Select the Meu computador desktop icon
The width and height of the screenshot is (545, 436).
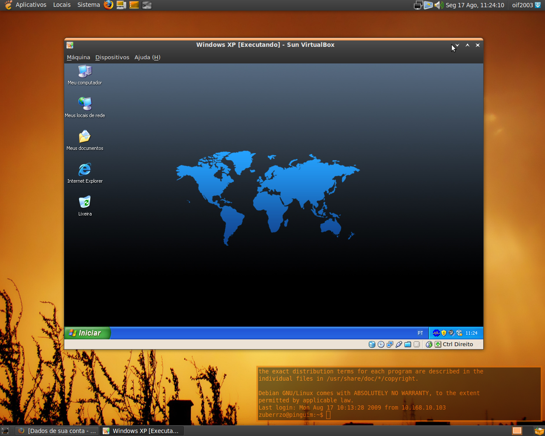click(x=85, y=75)
